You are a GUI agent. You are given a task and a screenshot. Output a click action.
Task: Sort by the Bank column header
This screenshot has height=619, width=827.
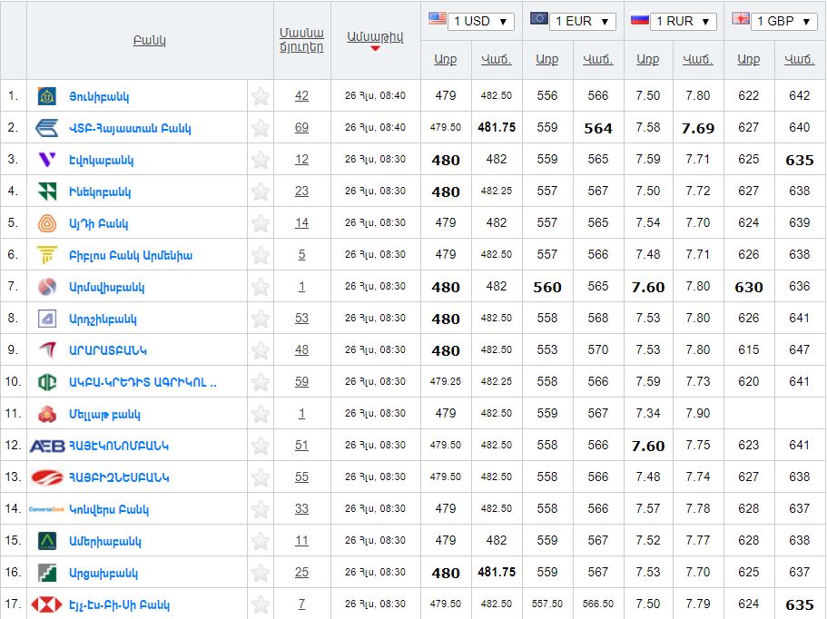pos(149,40)
